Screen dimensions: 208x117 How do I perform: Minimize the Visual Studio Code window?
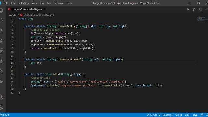pos(190,3)
